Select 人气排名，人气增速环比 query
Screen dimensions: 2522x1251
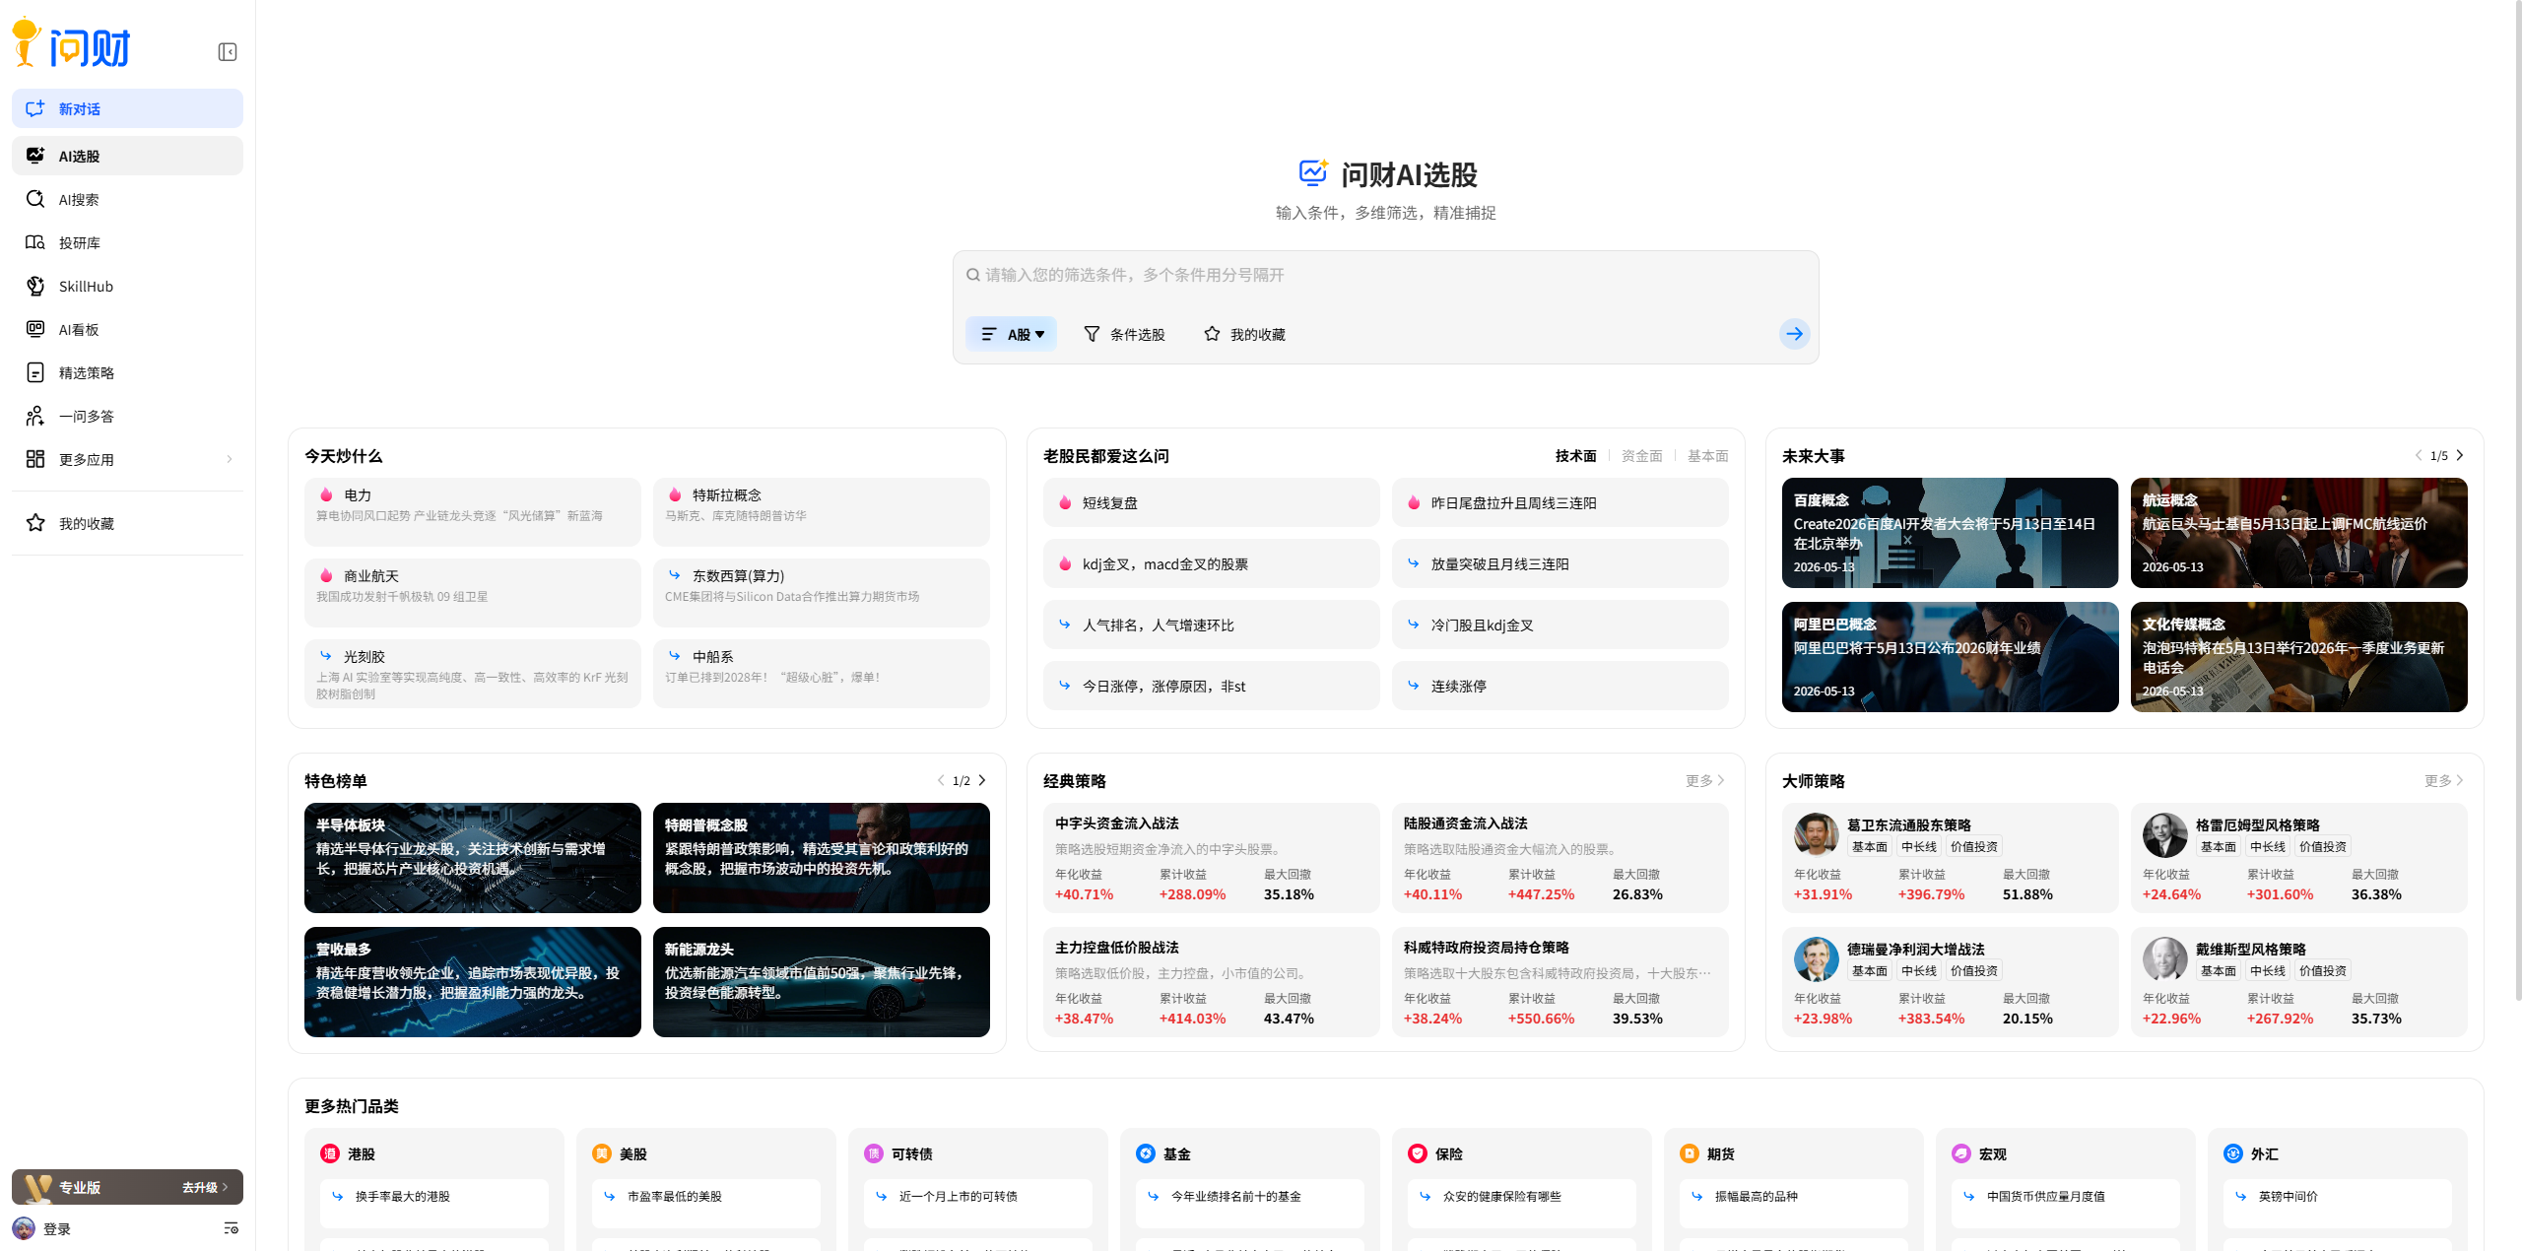[x=1212, y=625]
